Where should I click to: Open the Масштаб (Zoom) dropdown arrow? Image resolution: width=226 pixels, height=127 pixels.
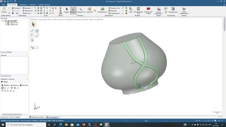31,13
